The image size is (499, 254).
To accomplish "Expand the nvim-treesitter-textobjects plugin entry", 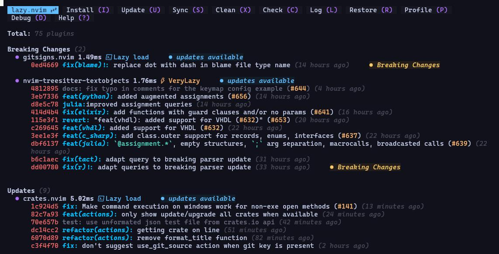I will pyautogui.click(x=76, y=81).
